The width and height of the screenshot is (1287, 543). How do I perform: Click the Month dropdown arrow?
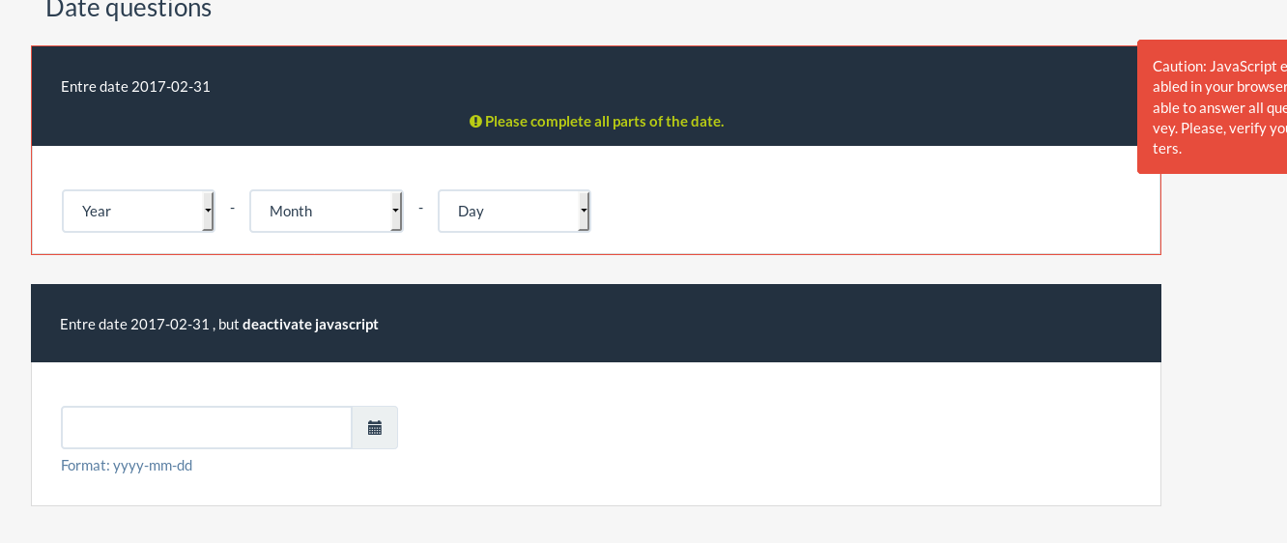pos(396,211)
